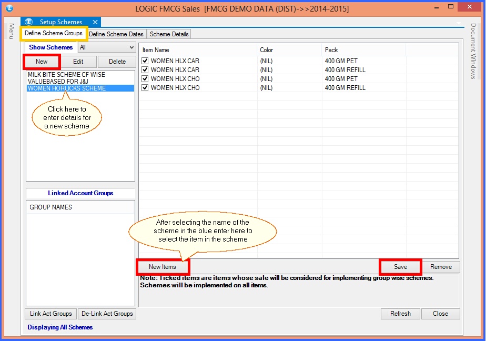Click the Item Name column header
The width and height of the screenshot is (486, 341).
coord(198,50)
